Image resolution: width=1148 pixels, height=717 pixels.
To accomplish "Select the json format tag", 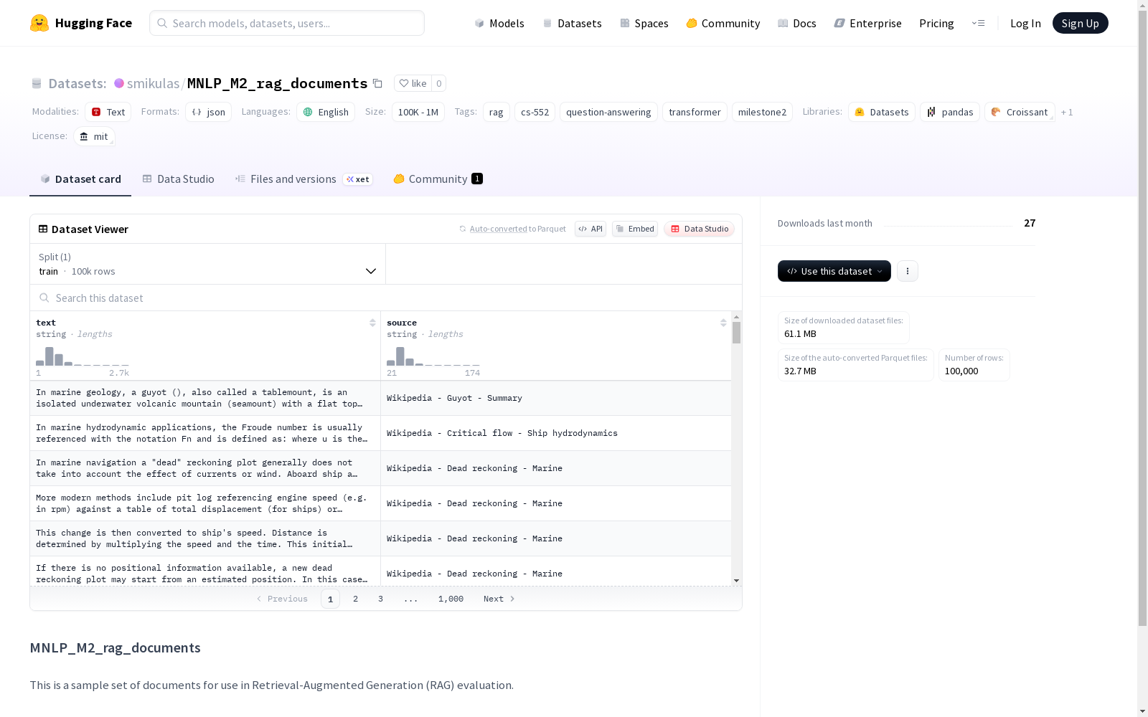I will click(209, 112).
